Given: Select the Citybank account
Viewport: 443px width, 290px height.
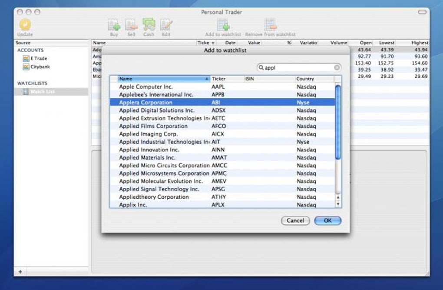Looking at the screenshot, I should (36, 67).
